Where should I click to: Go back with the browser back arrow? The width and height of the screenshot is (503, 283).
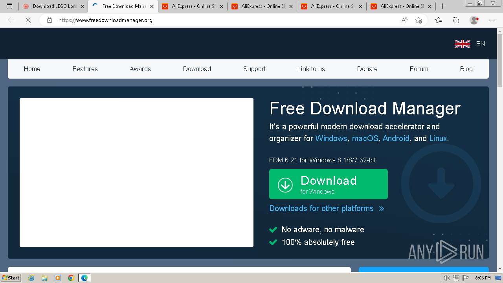click(11, 20)
